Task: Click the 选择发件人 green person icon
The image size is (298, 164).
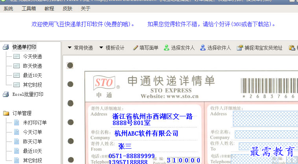Action: click(167, 48)
